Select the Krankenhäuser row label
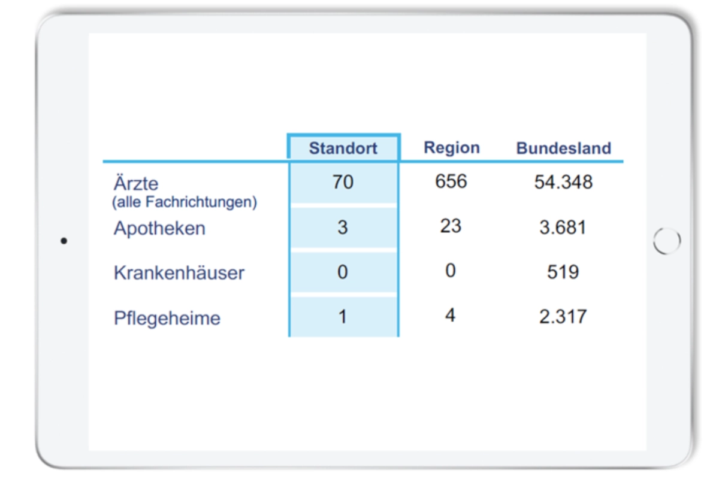The image size is (719, 479). 179,273
